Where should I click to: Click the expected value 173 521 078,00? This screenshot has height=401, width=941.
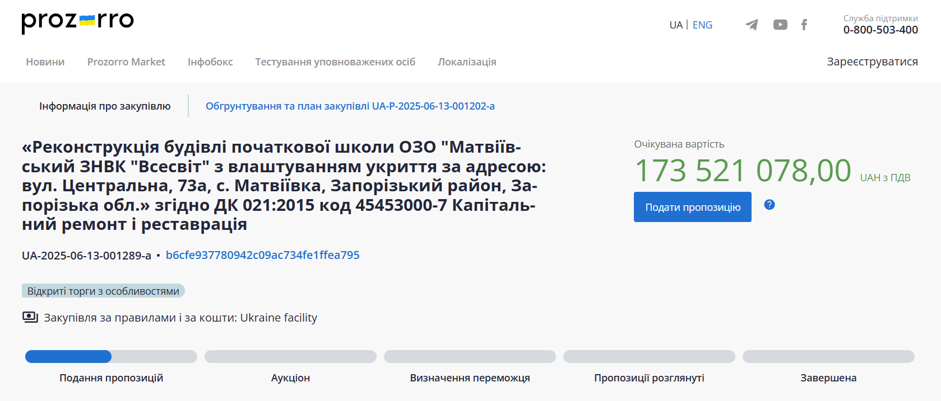pyautogui.click(x=743, y=171)
